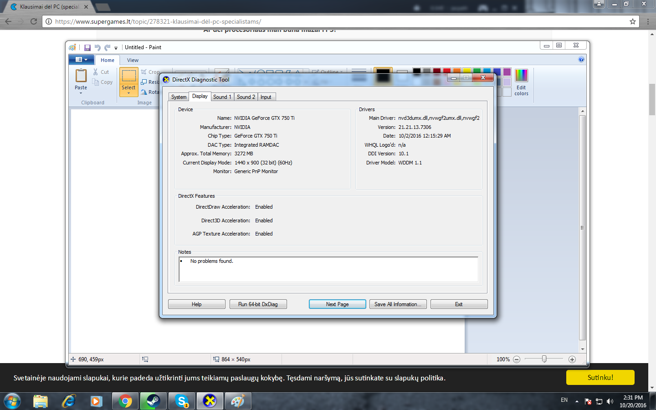Click Run 64-bit DxDiag button
The width and height of the screenshot is (656, 410).
click(258, 304)
